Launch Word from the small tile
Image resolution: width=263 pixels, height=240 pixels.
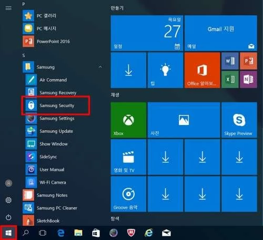230,61
